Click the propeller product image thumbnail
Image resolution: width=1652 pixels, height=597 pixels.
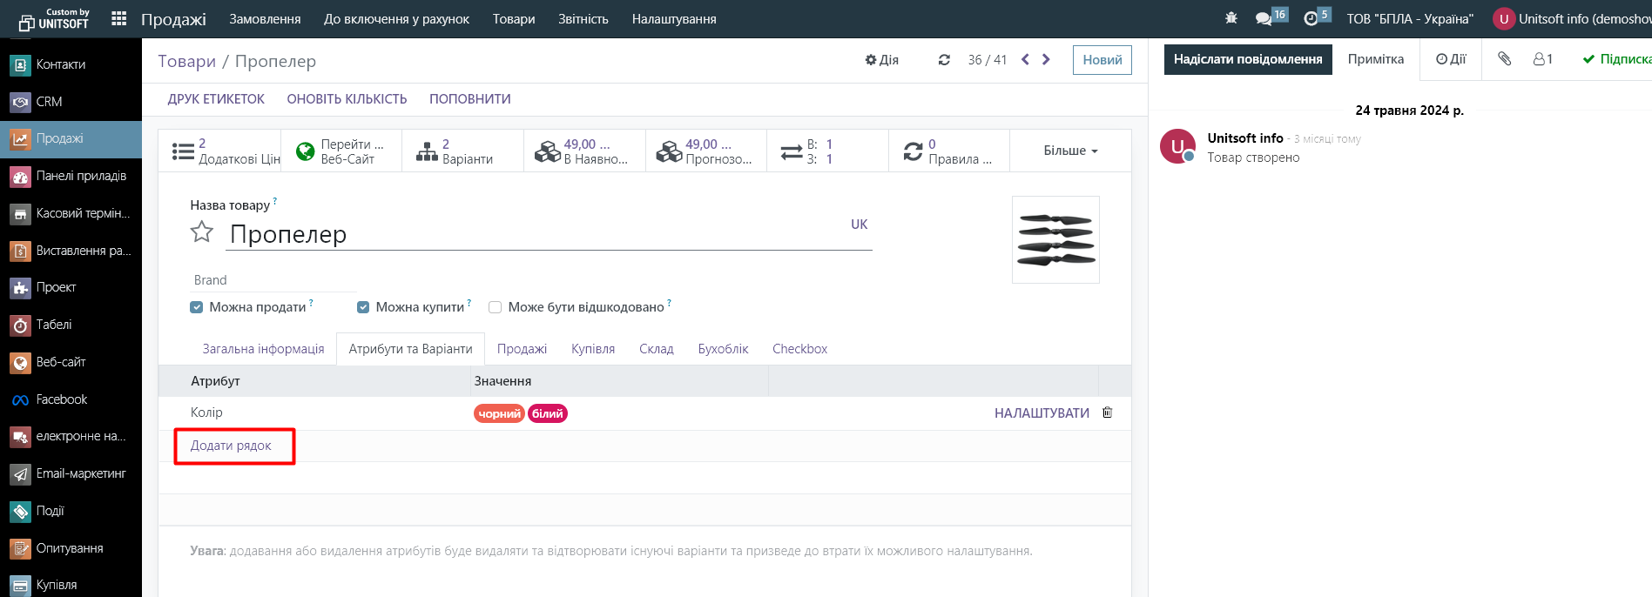[x=1055, y=239]
